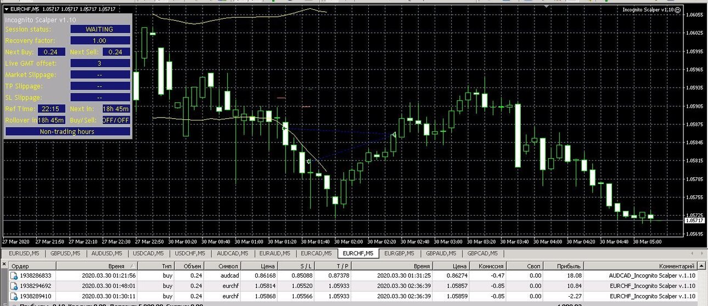Viewport: 708px width, 306px height.
Task: Click the Next Sell value 0.24
Action: pyautogui.click(x=116, y=52)
